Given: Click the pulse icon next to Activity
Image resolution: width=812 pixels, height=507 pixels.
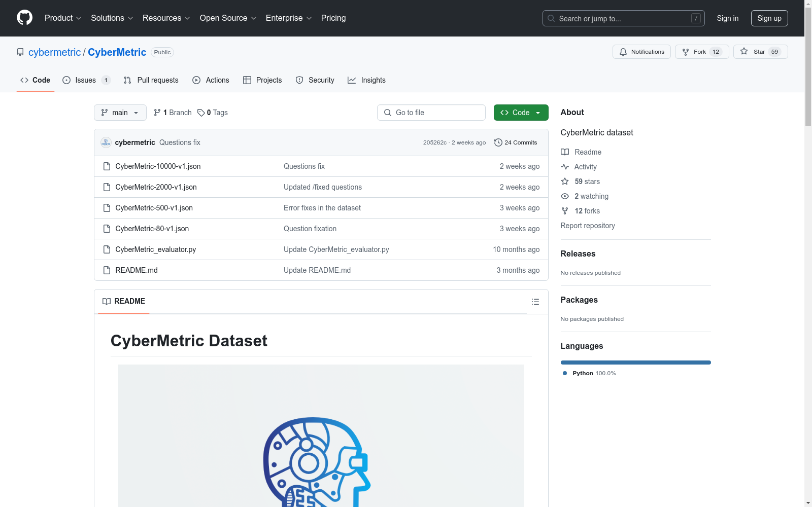Looking at the screenshot, I should click(565, 167).
